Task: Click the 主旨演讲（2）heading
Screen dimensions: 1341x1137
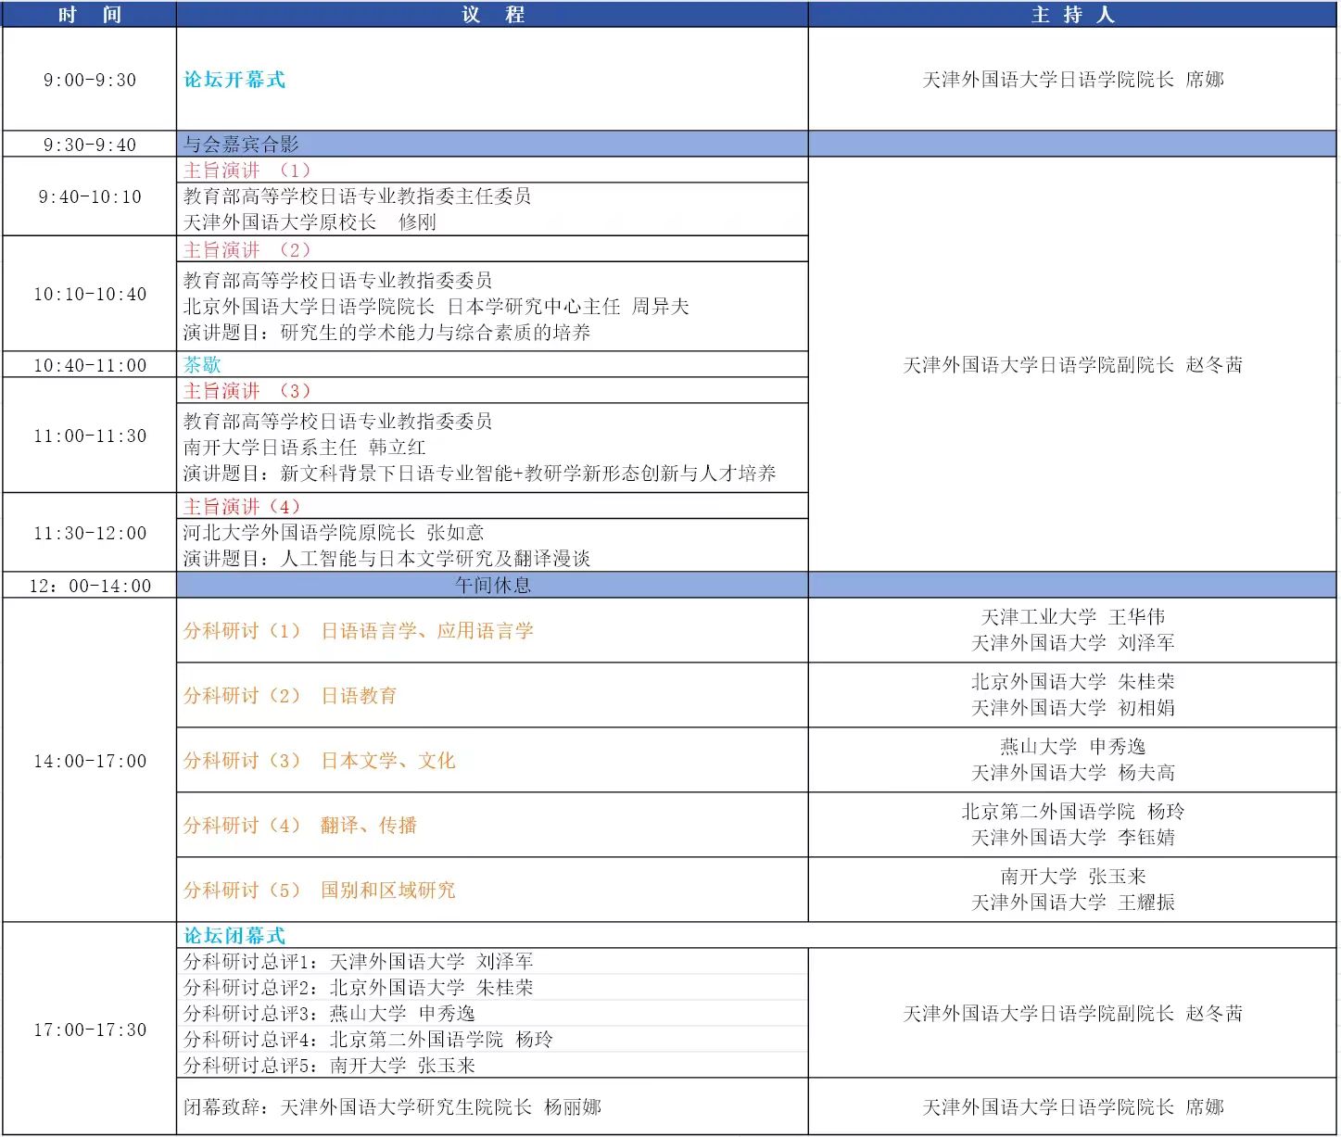Action: (x=247, y=250)
